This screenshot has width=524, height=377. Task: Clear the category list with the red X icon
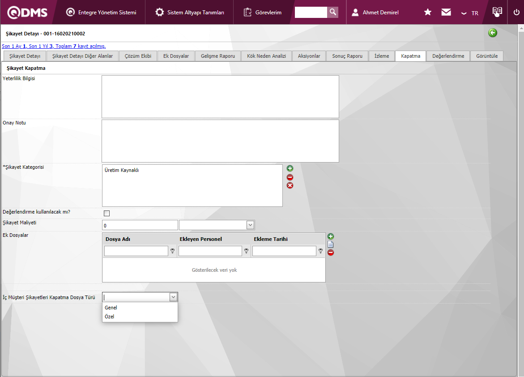pyautogui.click(x=290, y=185)
